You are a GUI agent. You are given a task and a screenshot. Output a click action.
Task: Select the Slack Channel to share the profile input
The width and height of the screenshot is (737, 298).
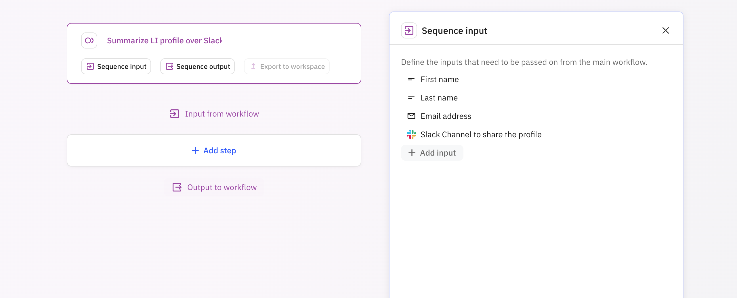pos(481,134)
